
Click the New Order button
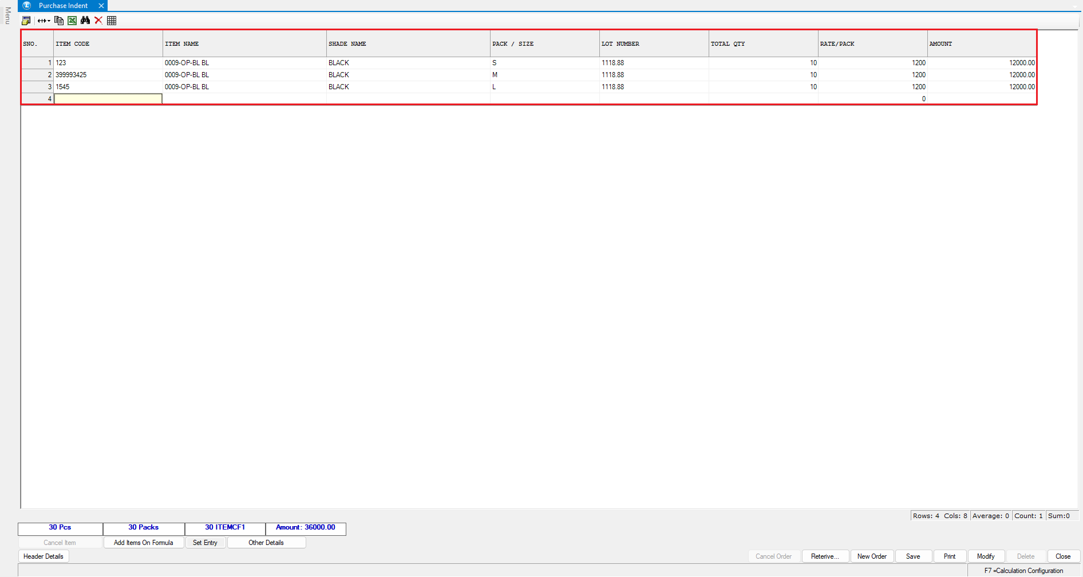coord(872,556)
